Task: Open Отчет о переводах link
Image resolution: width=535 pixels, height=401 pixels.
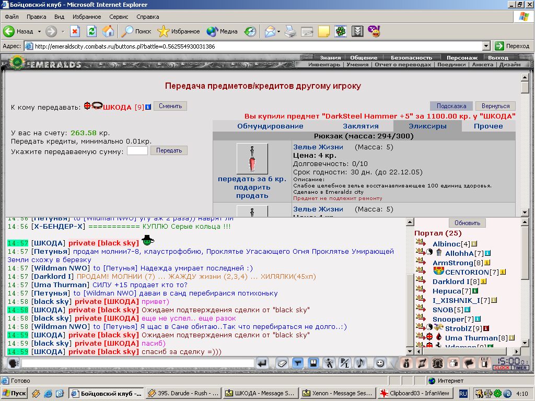Action: (403, 64)
